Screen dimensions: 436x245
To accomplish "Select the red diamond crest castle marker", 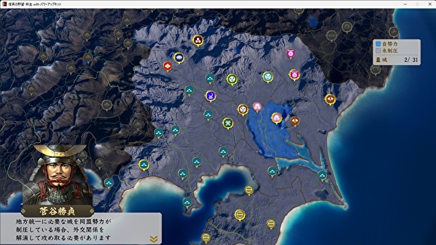I will (168, 67).
